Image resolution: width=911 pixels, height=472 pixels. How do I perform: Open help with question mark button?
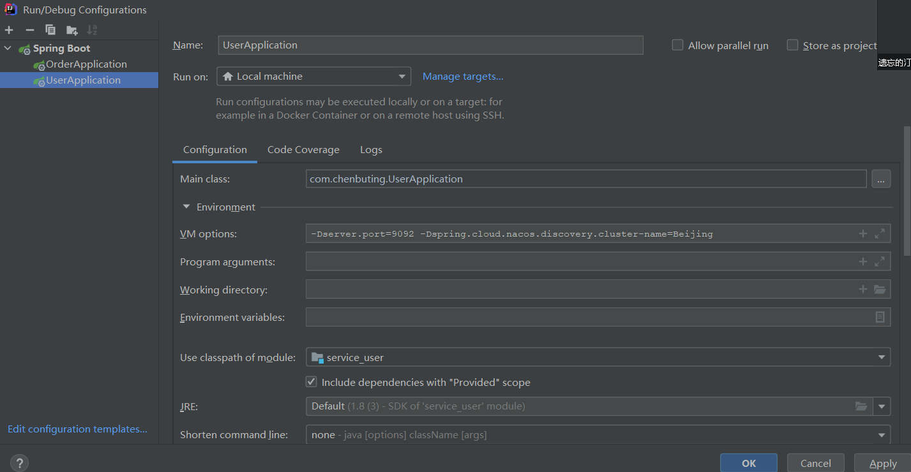[x=20, y=463]
